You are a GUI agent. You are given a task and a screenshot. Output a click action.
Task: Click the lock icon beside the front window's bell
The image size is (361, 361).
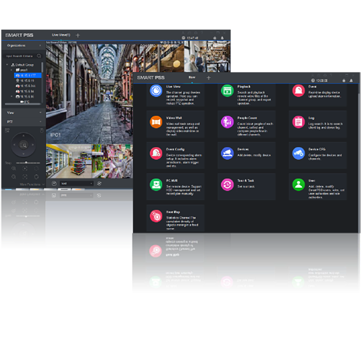pos(344,81)
